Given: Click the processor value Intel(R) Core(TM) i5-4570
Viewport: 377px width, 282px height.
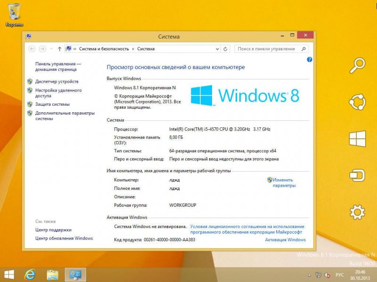Looking at the screenshot, I should coord(220,129).
